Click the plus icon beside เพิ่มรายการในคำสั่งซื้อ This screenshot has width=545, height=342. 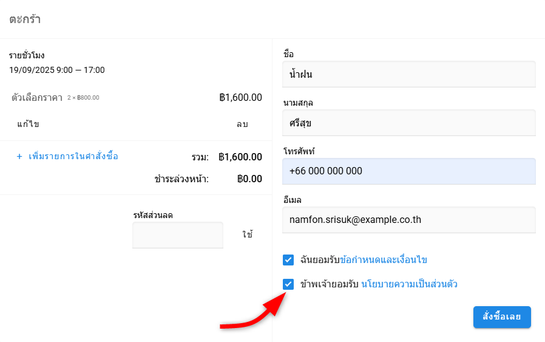click(19, 157)
